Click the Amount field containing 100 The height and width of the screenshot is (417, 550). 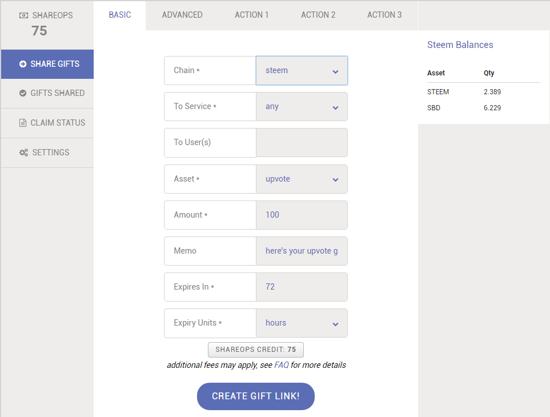(x=302, y=215)
